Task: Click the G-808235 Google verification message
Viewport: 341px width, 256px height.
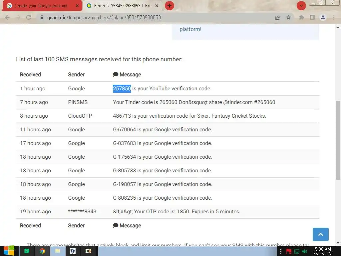Action: (x=163, y=198)
